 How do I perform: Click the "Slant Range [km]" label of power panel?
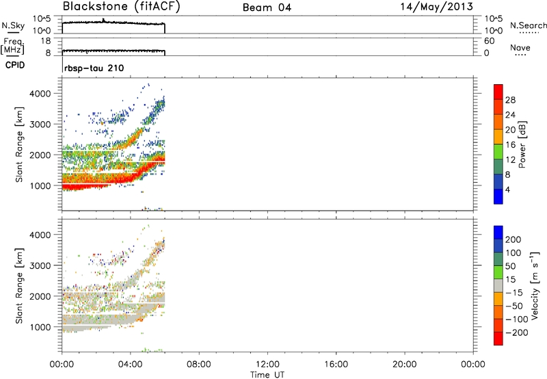(x=19, y=144)
